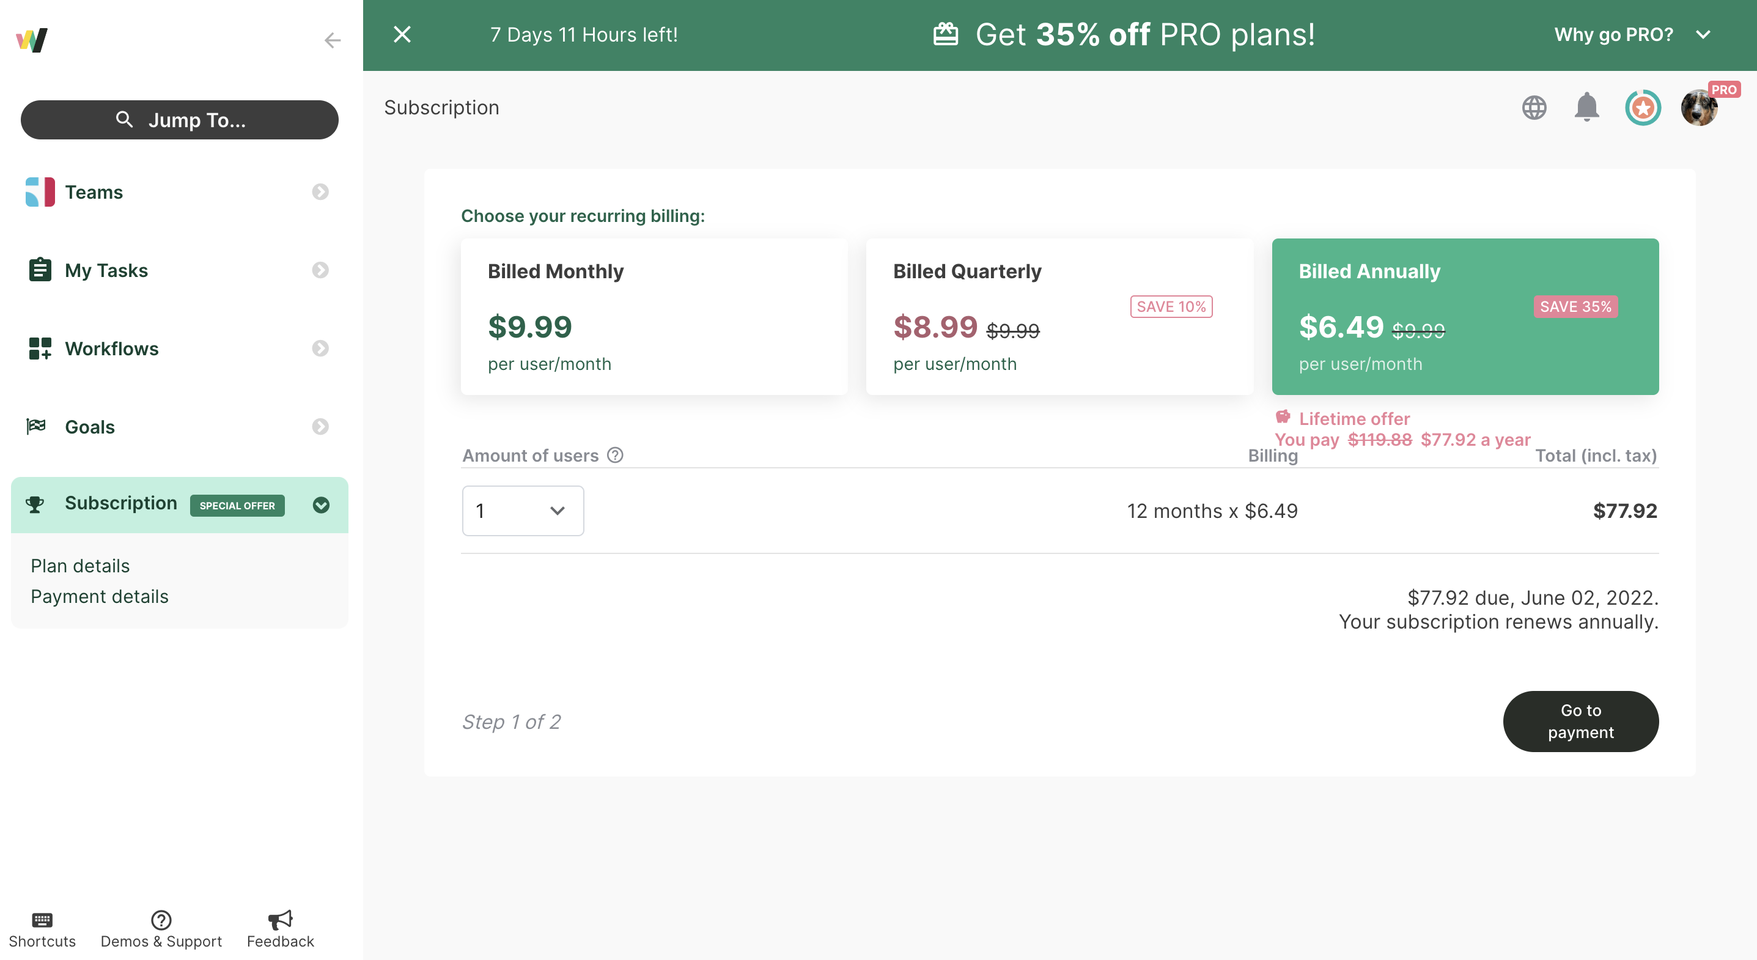Collapse the Subscription sidebar section

pyautogui.click(x=321, y=505)
